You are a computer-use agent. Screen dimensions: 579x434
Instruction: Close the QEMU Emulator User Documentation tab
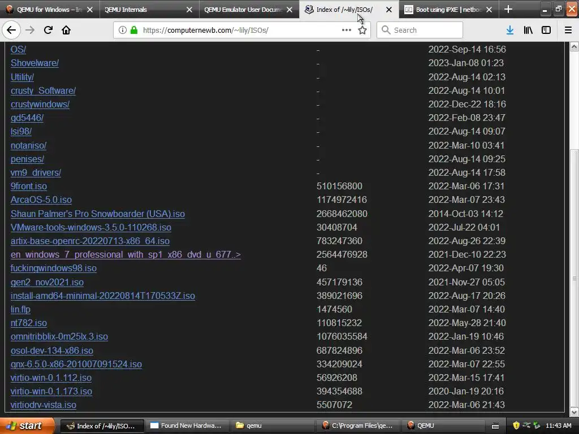click(x=290, y=10)
